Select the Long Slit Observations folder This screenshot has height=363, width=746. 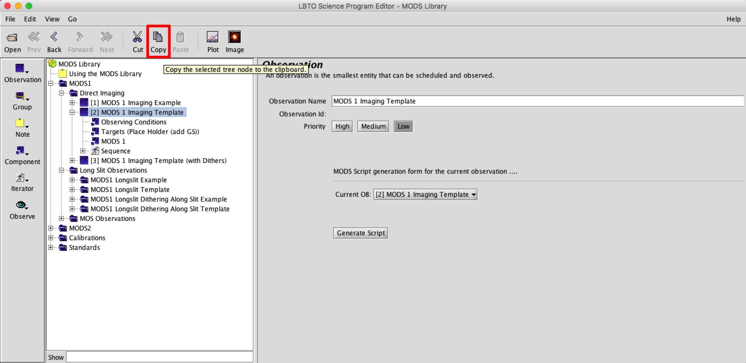coord(113,170)
